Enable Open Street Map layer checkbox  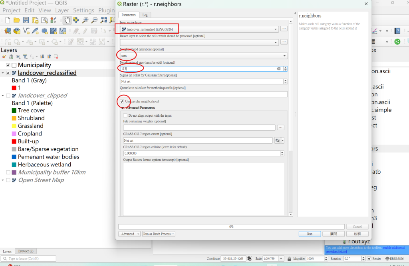point(8,180)
